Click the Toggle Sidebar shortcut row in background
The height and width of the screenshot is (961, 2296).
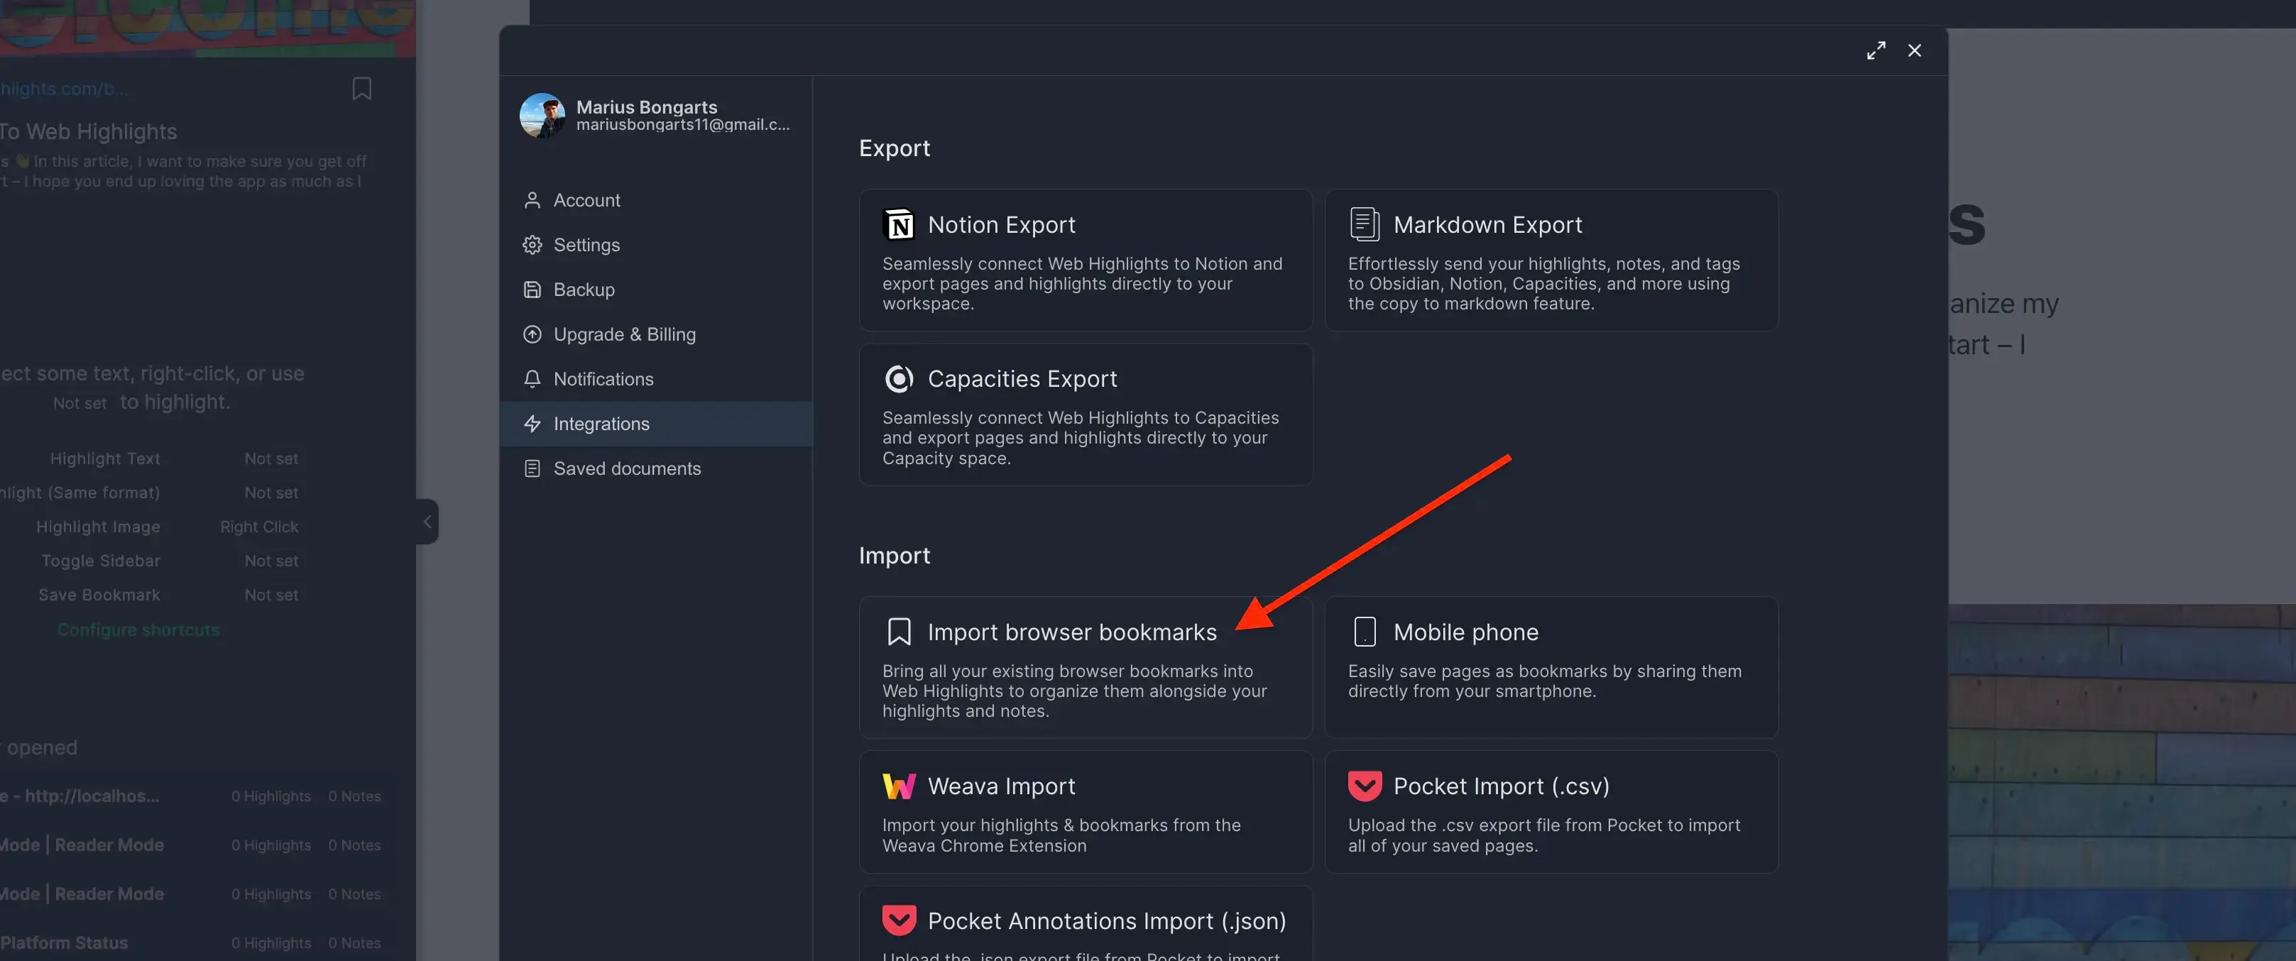(170, 560)
